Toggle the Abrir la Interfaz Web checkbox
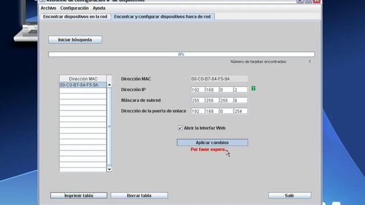The height and width of the screenshot is (205, 365). point(180,128)
